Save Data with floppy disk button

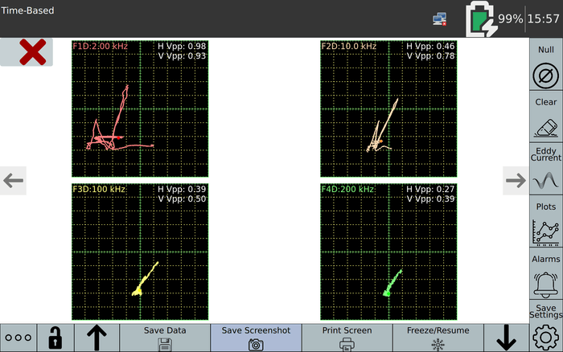click(165, 338)
